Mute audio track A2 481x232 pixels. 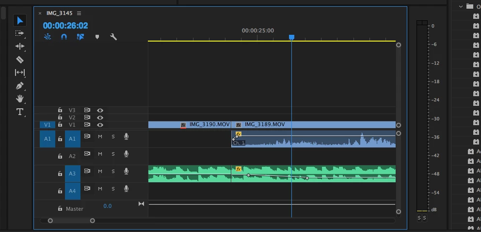pos(100,154)
